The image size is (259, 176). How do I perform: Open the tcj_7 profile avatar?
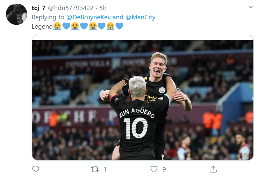(x=17, y=14)
